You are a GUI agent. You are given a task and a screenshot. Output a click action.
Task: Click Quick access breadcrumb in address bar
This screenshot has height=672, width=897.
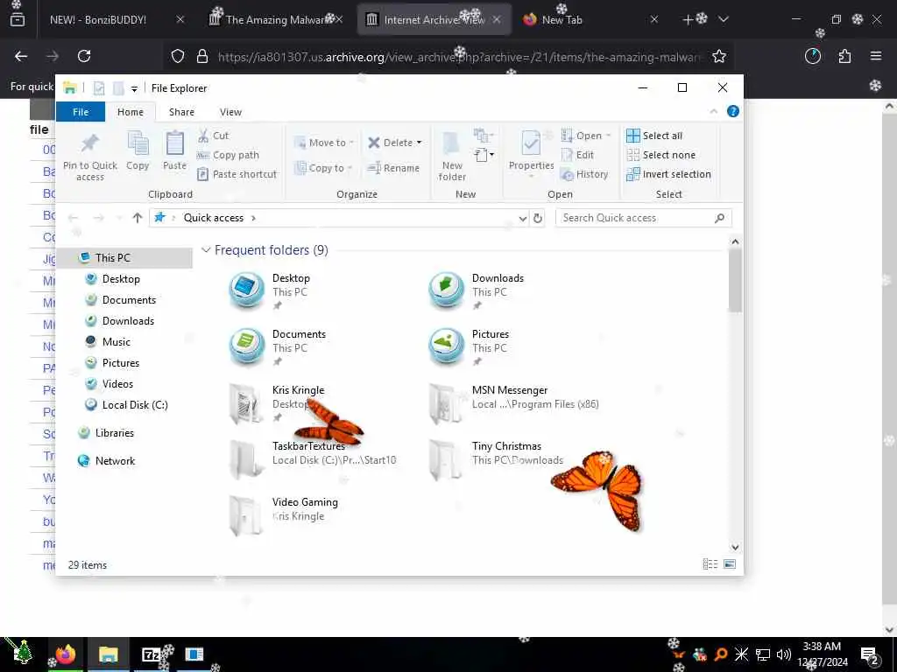pos(214,218)
